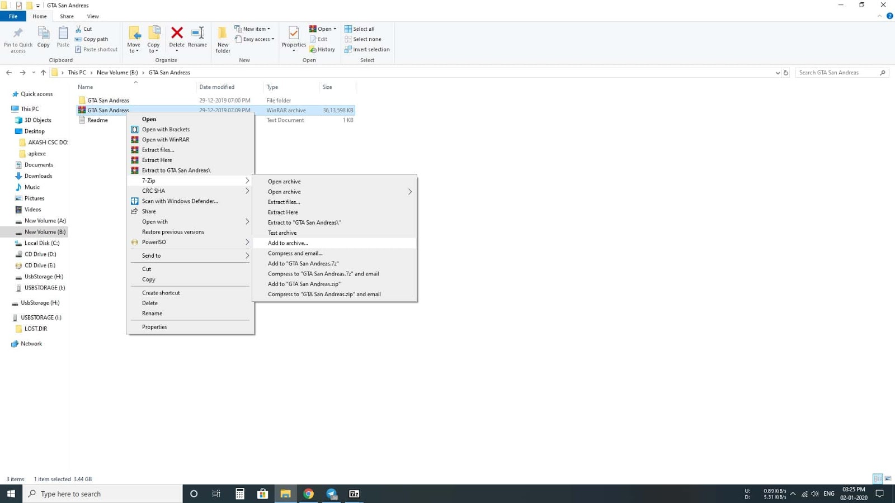Image resolution: width=895 pixels, height=503 pixels.
Task: Click the ribbon Paste icon
Action: 63,33
